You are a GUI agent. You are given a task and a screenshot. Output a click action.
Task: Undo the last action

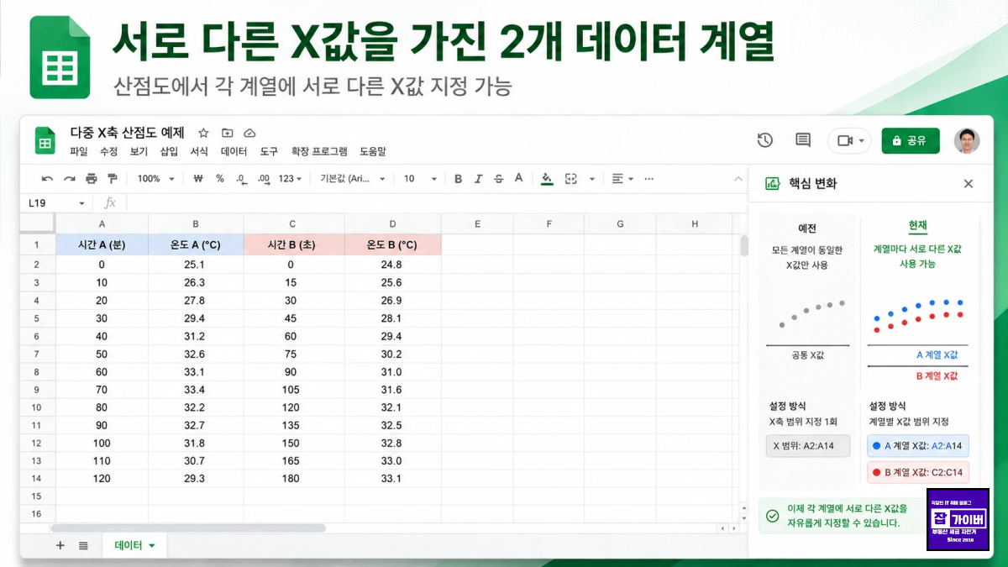(x=48, y=179)
